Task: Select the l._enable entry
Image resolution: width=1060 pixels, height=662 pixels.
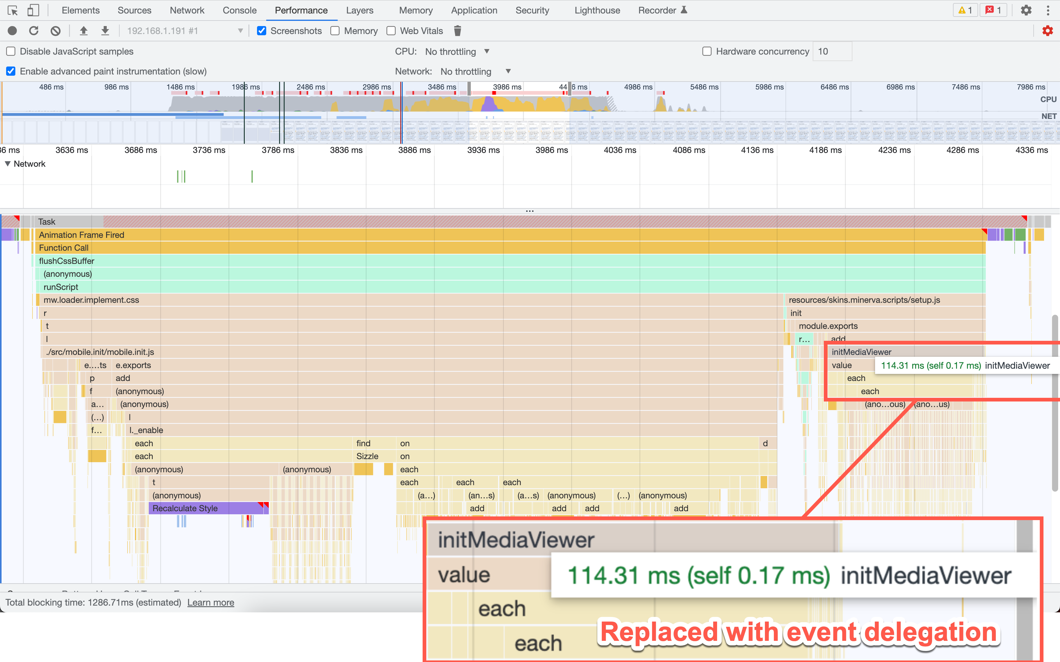Action: tap(451, 430)
